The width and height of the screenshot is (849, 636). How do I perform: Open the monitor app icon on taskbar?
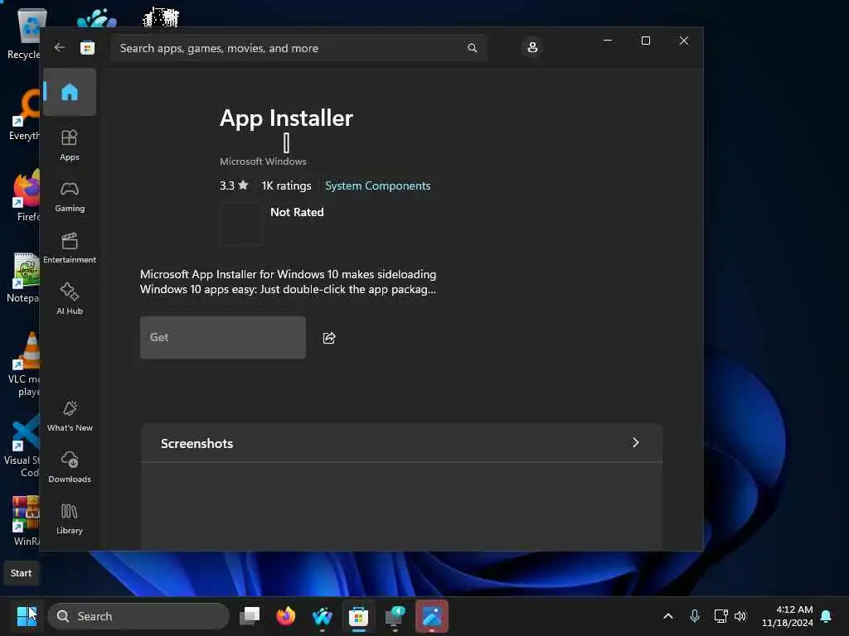[x=395, y=616]
